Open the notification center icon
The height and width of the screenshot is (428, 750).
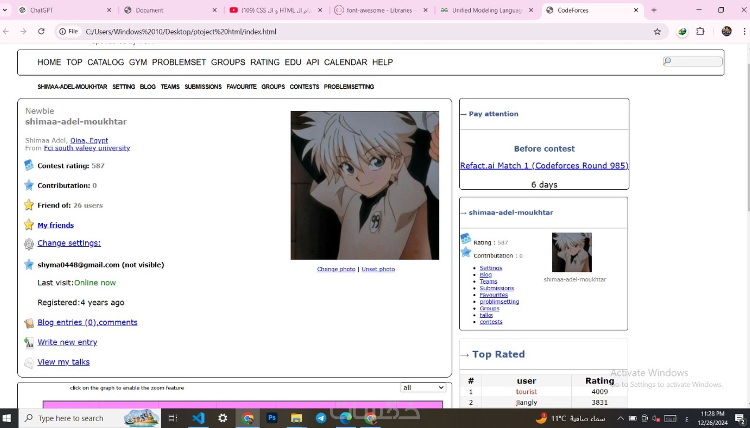click(x=740, y=418)
